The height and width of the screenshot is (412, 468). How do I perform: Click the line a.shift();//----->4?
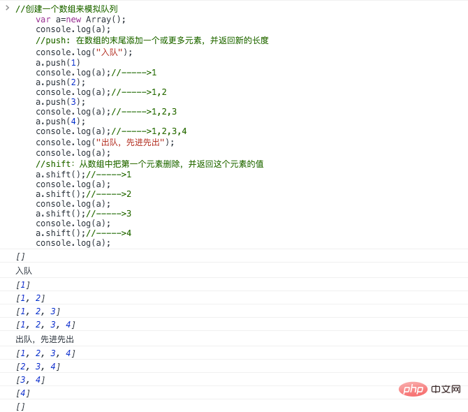coord(84,233)
